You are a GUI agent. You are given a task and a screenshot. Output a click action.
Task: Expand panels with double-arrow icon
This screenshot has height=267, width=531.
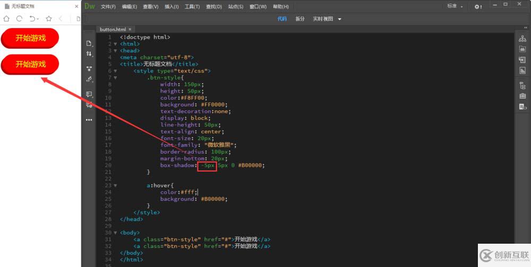pyautogui.click(x=526, y=28)
